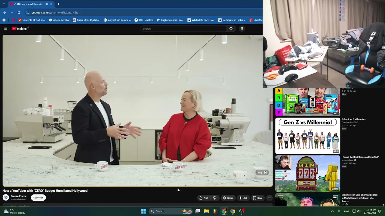This screenshot has height=216, width=385.
Task: Start voice search with the microphone icon
Action: [242, 29]
